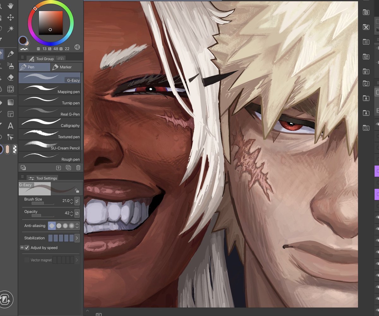This screenshot has width=379, height=316.
Task: Select the Auto select magic wand tool
Action: click(x=10, y=29)
